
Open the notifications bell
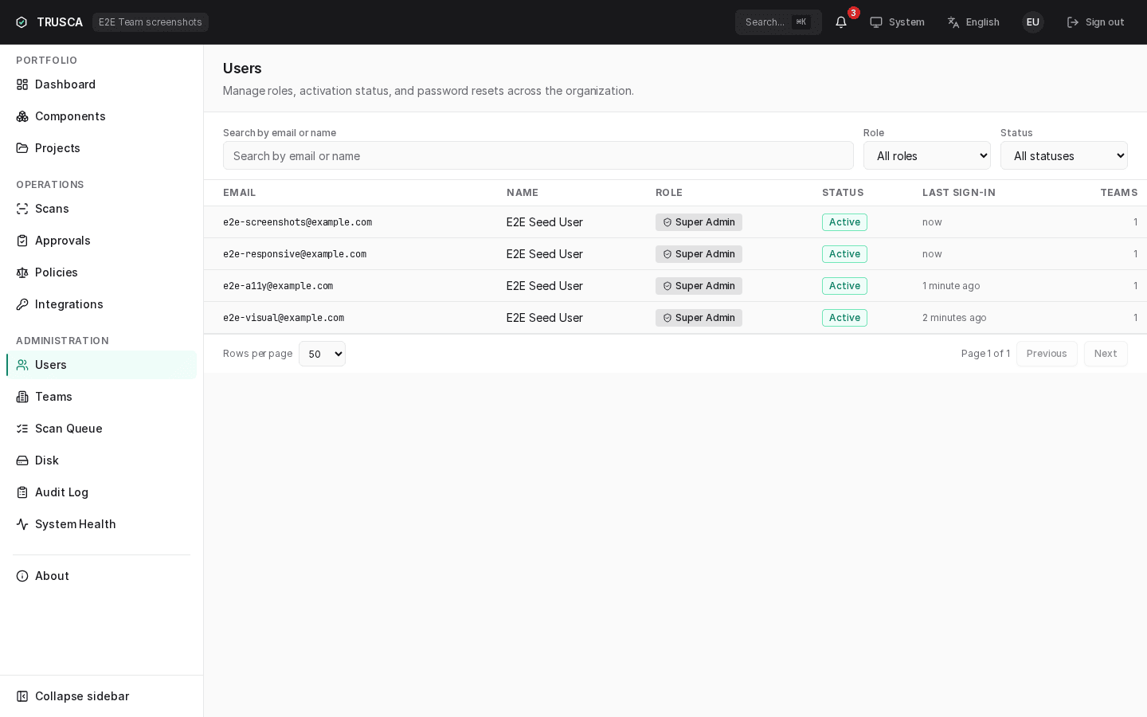(841, 22)
